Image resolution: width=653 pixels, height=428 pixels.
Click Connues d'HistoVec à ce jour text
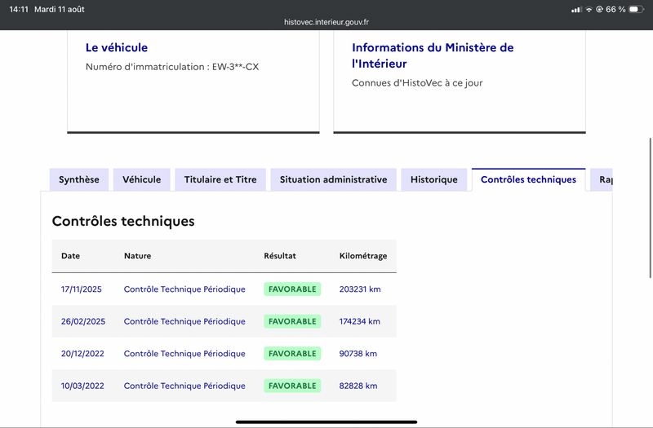pos(417,83)
